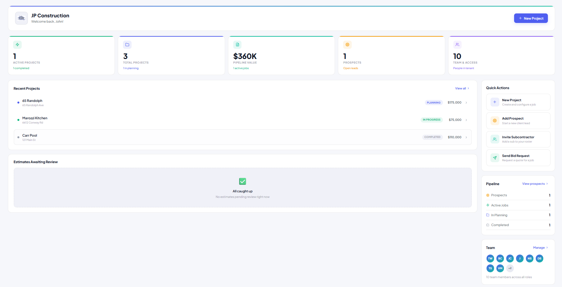Image resolution: width=562 pixels, height=287 pixels.
Task: Click the New Project button in header
Action: (531, 18)
